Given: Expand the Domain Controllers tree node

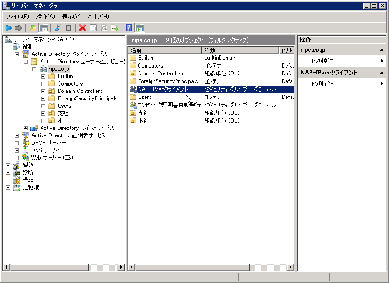Looking at the screenshot, I should (x=43, y=91).
